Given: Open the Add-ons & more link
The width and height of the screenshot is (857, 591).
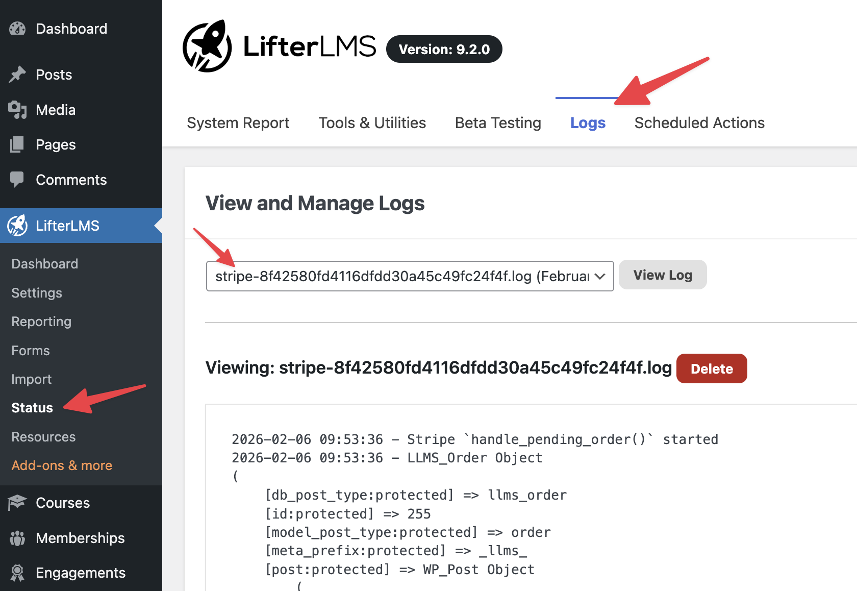Looking at the screenshot, I should [62, 465].
